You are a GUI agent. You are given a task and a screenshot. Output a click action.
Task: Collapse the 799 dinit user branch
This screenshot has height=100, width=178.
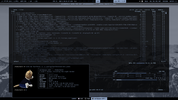pyautogui.click(x=20, y=55)
